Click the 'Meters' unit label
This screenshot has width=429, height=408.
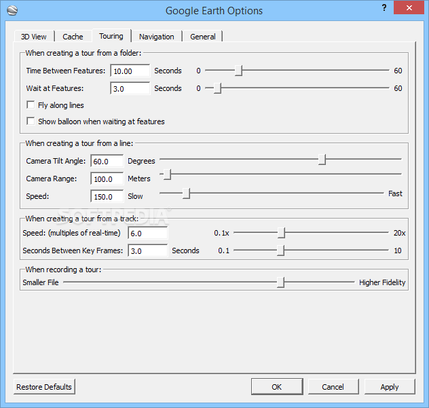point(139,179)
